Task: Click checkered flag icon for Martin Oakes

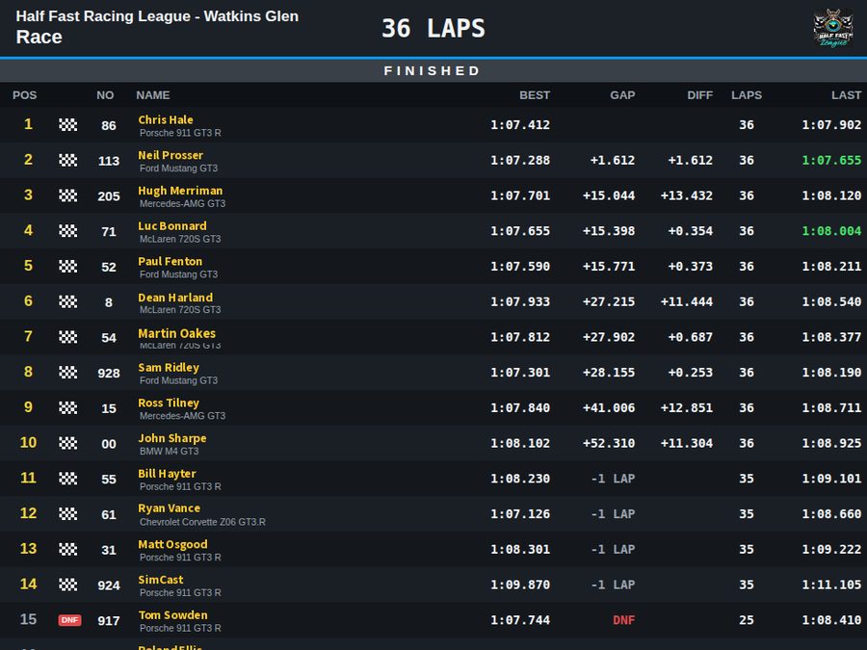Action: coord(68,337)
